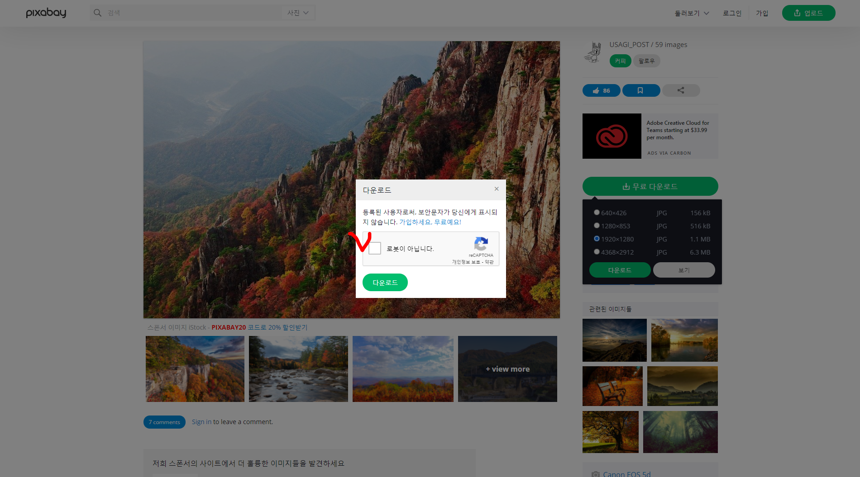Click + view more thumbnail
The width and height of the screenshot is (860, 477).
pos(507,369)
